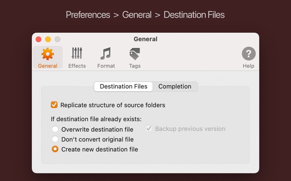Open the Effects sliders icon
The image size is (291, 181).
(x=77, y=54)
